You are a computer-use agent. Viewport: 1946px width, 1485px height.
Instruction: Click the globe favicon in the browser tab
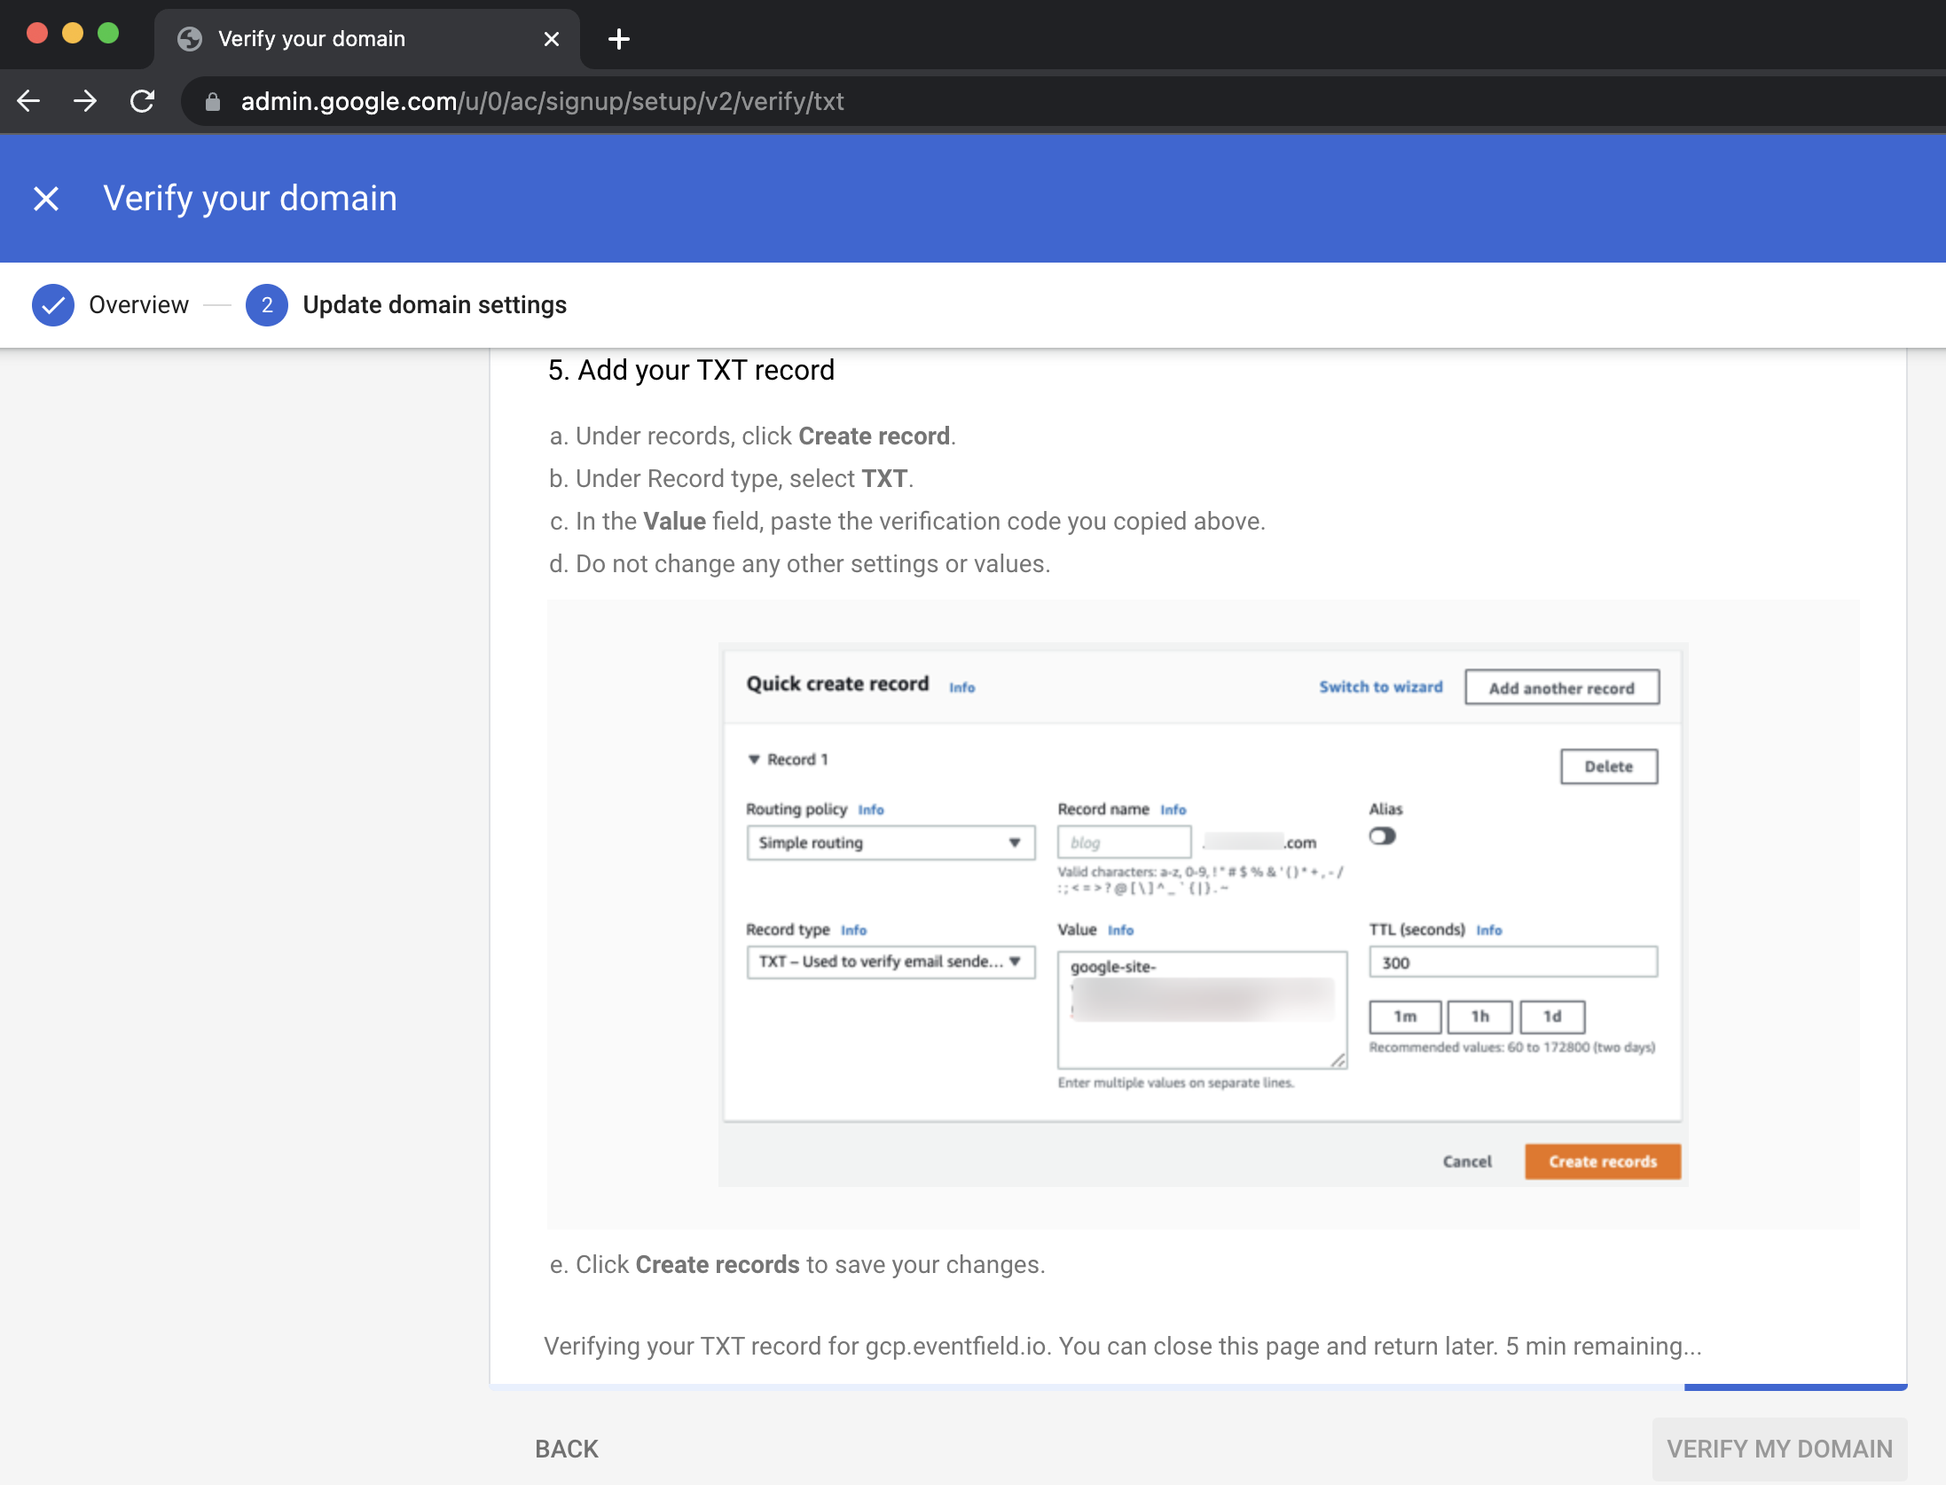point(190,39)
